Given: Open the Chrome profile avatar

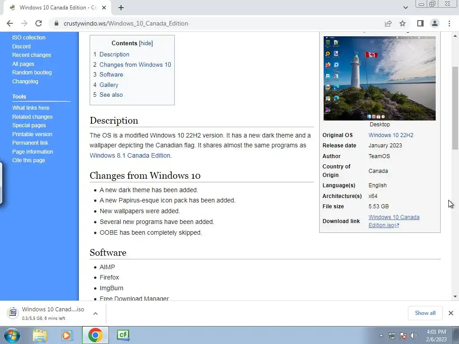Looking at the screenshot, I should pyautogui.click(x=435, y=23).
